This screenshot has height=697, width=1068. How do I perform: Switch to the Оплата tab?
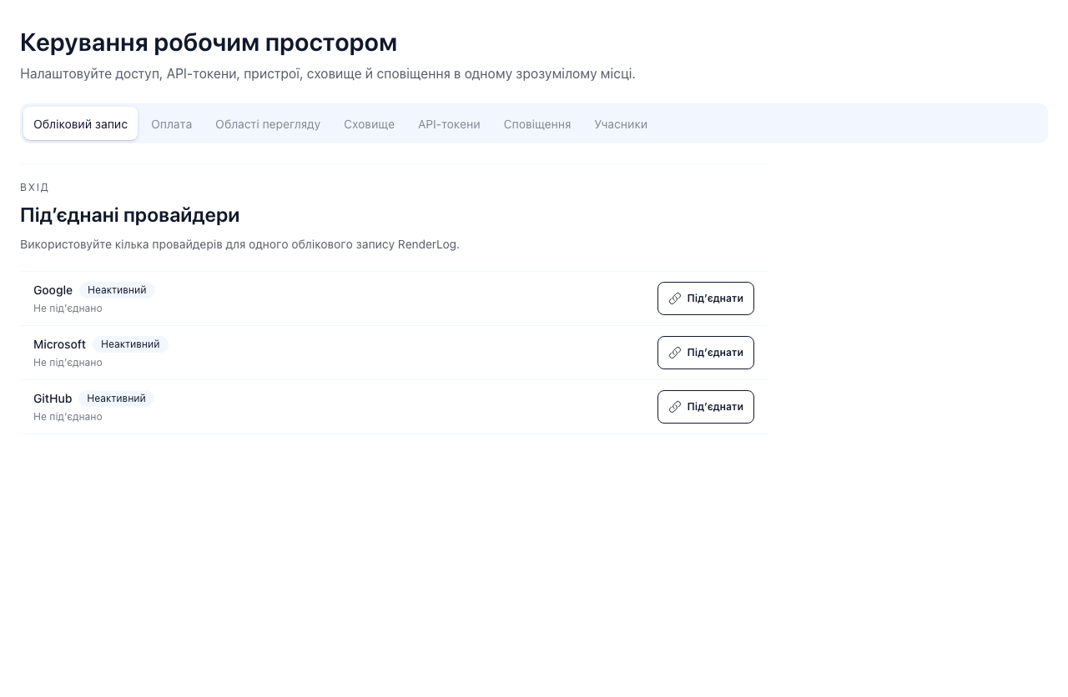pyautogui.click(x=171, y=124)
